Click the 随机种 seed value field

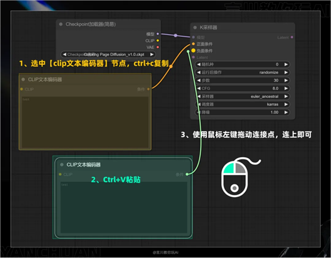pos(242,64)
